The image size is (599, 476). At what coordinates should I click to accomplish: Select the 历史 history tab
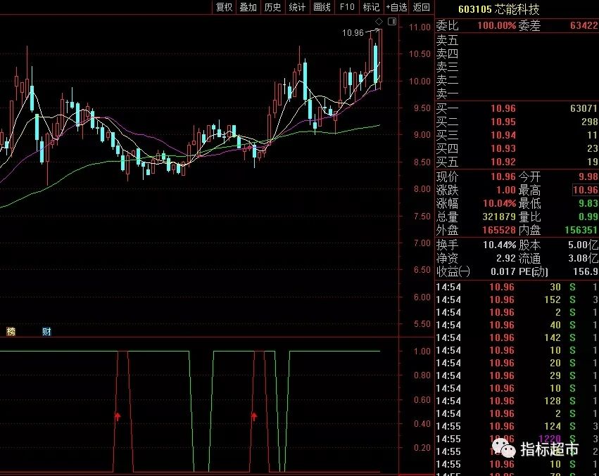pos(272,7)
